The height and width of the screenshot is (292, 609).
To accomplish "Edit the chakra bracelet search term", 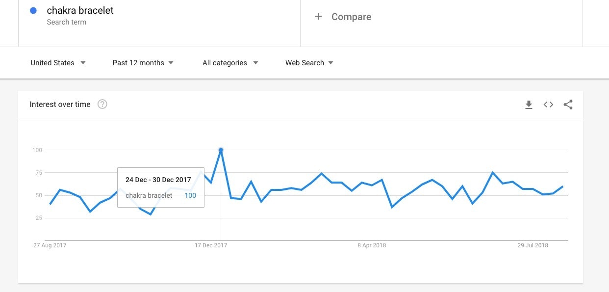I will (80, 11).
